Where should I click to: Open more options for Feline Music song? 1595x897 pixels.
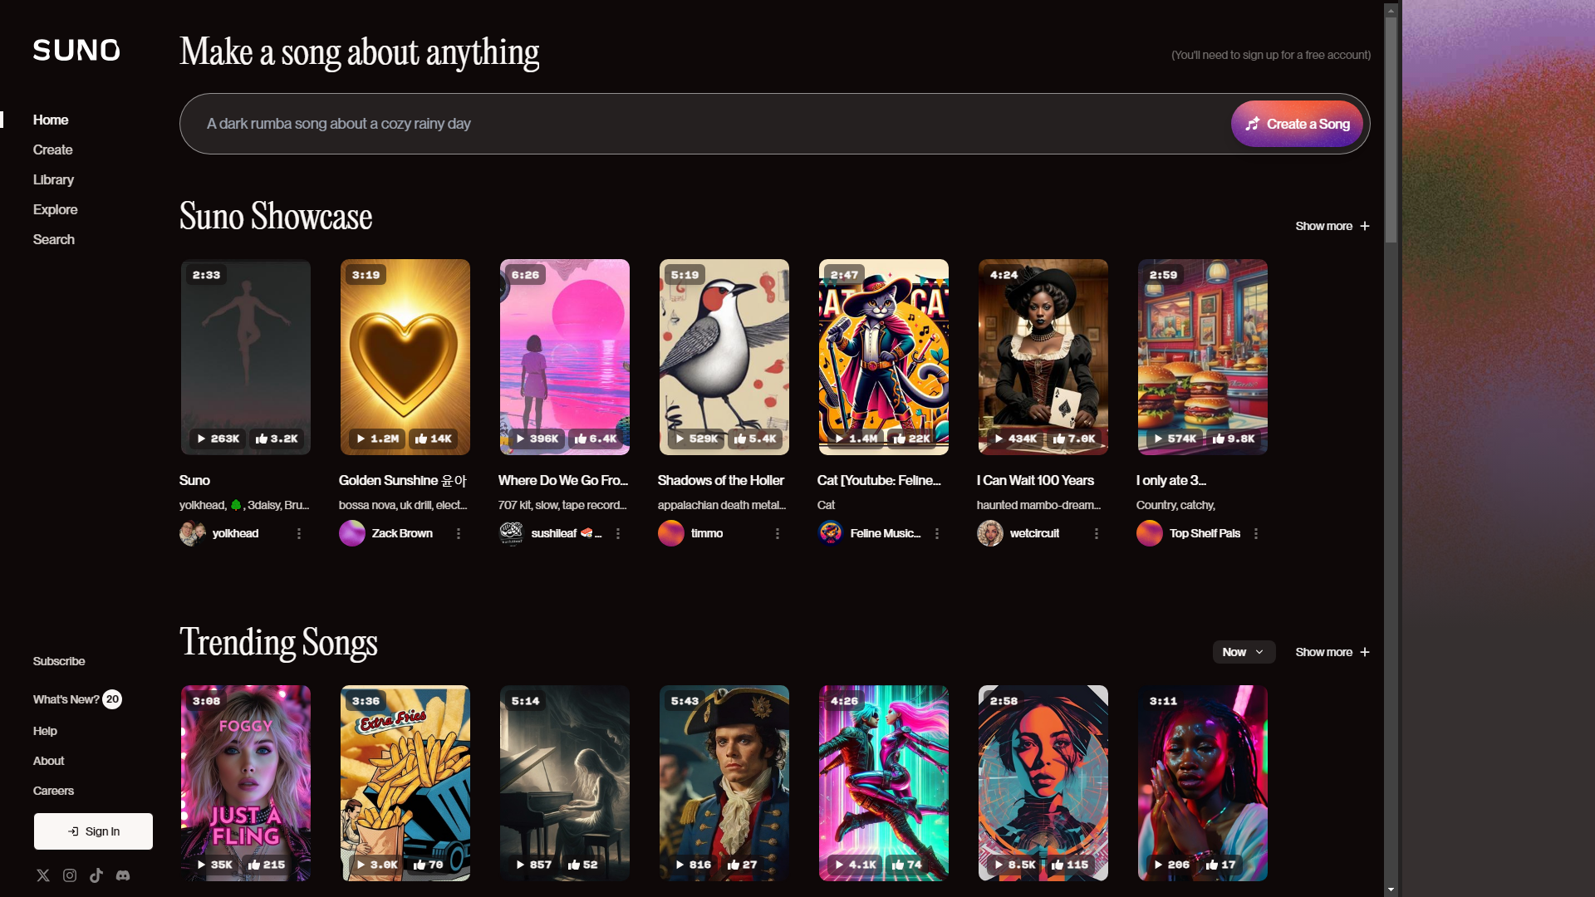[937, 533]
